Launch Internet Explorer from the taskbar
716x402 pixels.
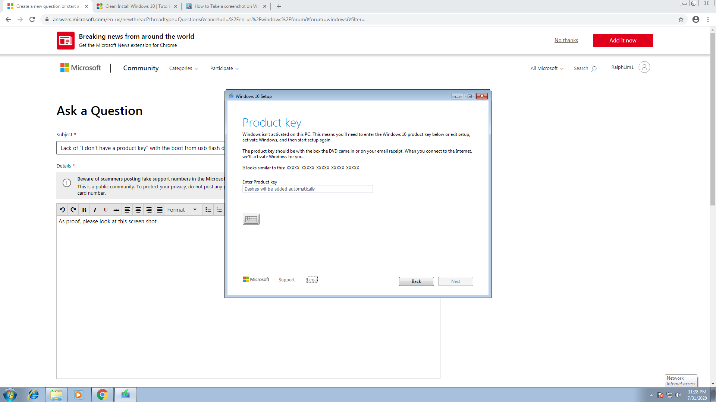34,395
